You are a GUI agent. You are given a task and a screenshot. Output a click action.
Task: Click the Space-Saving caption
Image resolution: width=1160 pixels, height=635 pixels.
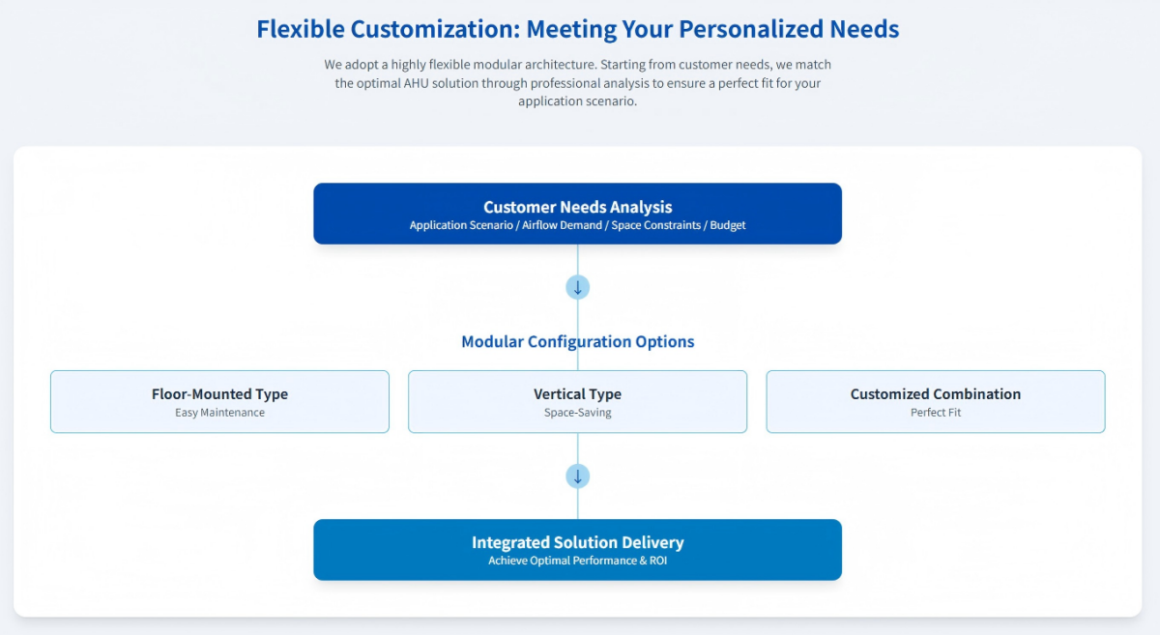click(577, 413)
